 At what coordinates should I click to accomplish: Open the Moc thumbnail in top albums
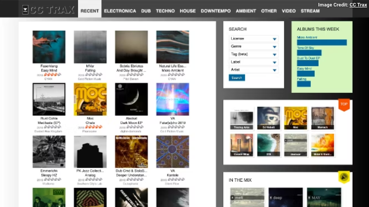(295, 119)
